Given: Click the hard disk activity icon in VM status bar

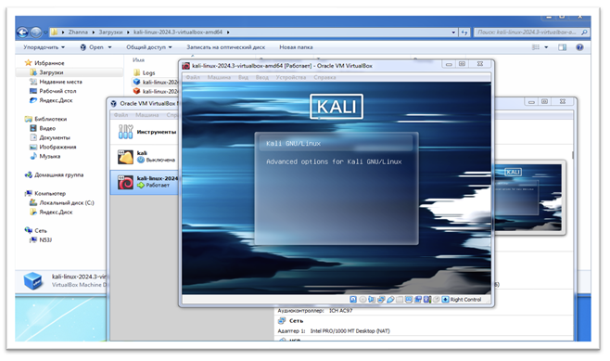Looking at the screenshot, I should [x=353, y=299].
